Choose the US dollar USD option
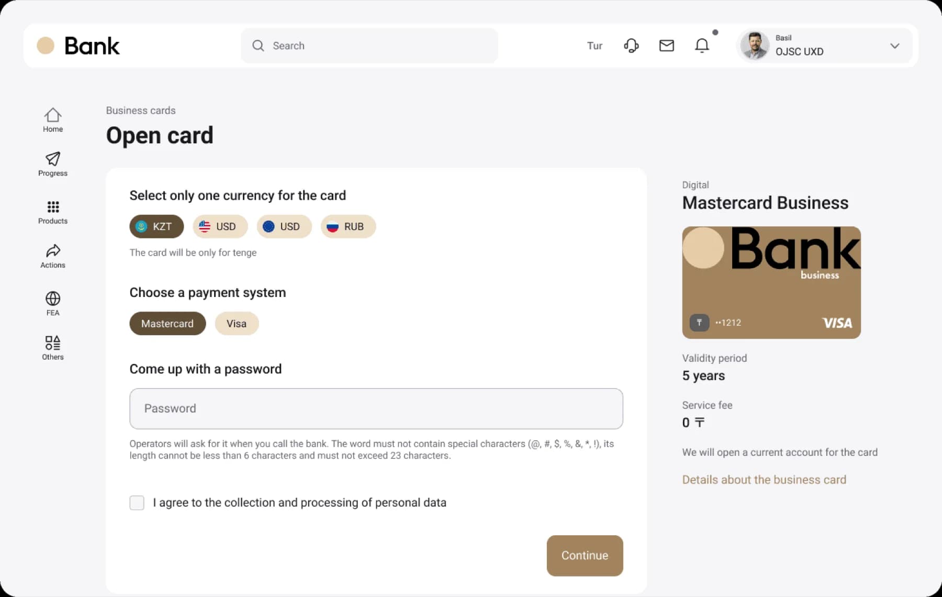Viewport: 942px width, 597px height. click(220, 226)
